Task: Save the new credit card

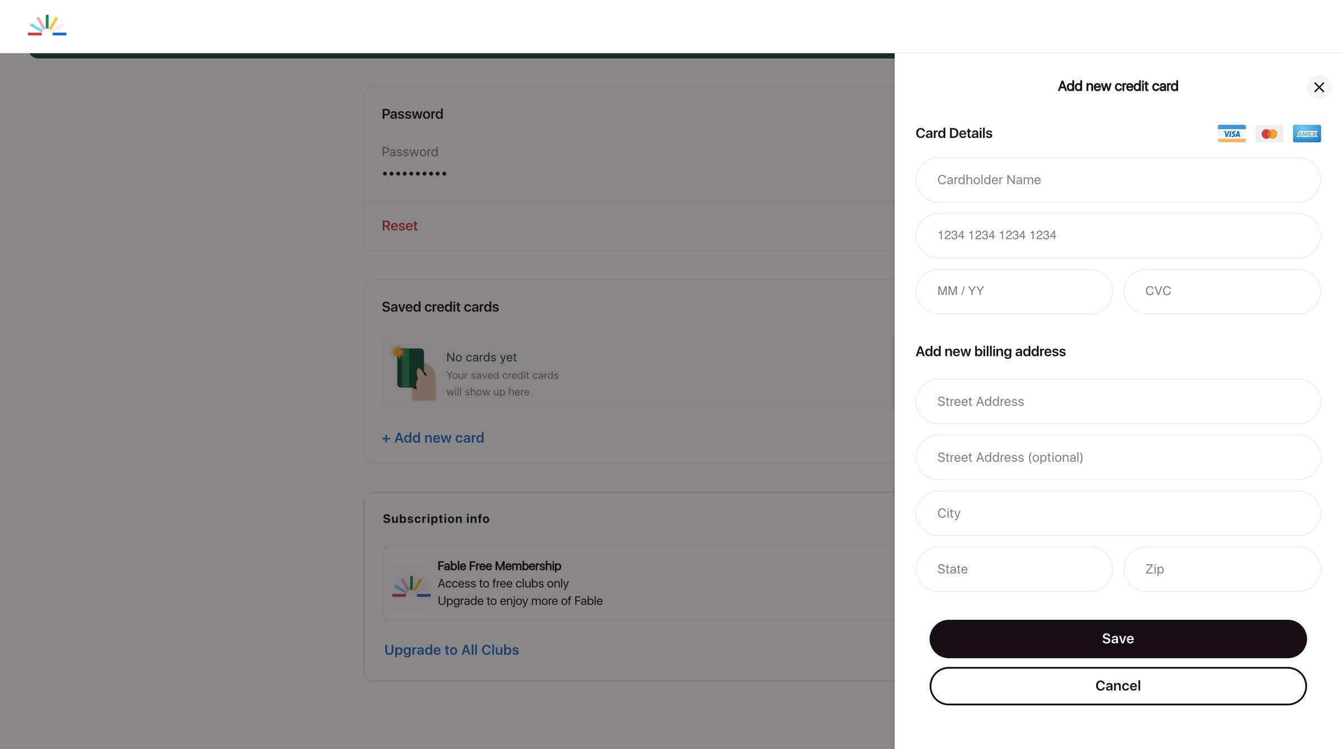Action: pos(1118,639)
